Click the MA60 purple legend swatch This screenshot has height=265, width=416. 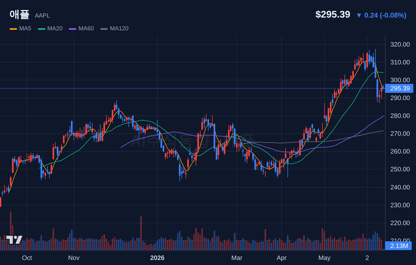(x=73, y=29)
